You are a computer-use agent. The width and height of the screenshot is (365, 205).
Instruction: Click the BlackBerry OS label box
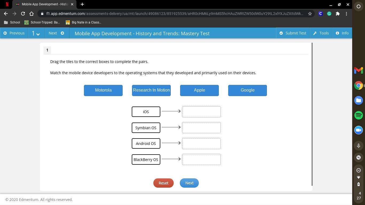[x=146, y=159]
